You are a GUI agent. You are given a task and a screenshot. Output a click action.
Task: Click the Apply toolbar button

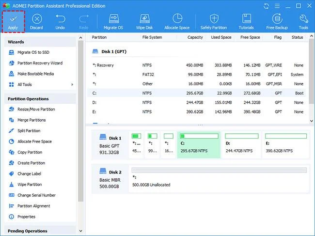(x=13, y=21)
